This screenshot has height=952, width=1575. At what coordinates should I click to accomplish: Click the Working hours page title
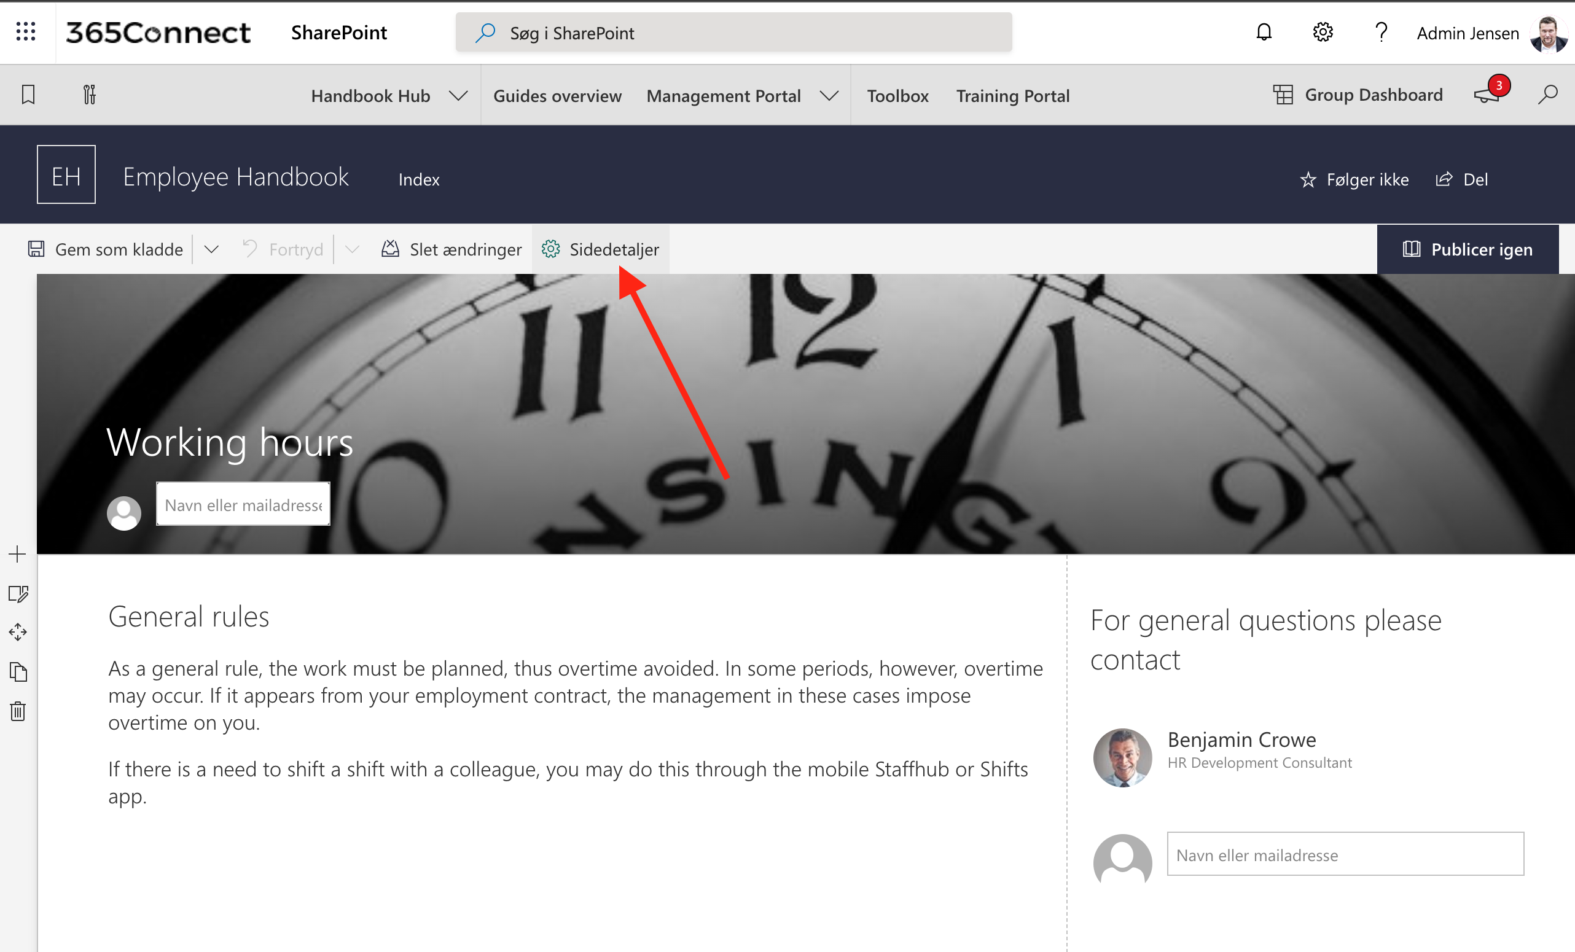coord(230,442)
